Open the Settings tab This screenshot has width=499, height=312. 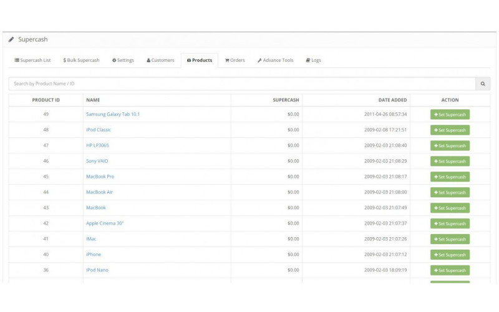pyautogui.click(x=123, y=60)
